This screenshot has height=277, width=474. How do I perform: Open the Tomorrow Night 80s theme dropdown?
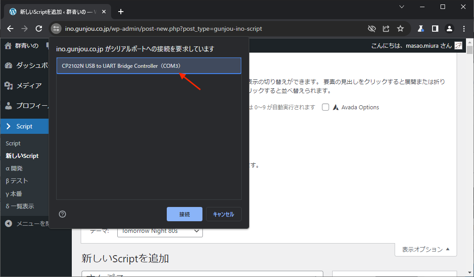click(x=160, y=231)
